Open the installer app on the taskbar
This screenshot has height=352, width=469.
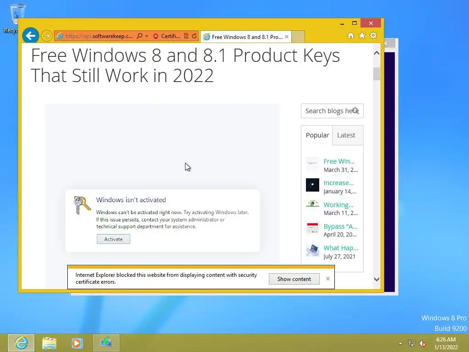(106, 343)
